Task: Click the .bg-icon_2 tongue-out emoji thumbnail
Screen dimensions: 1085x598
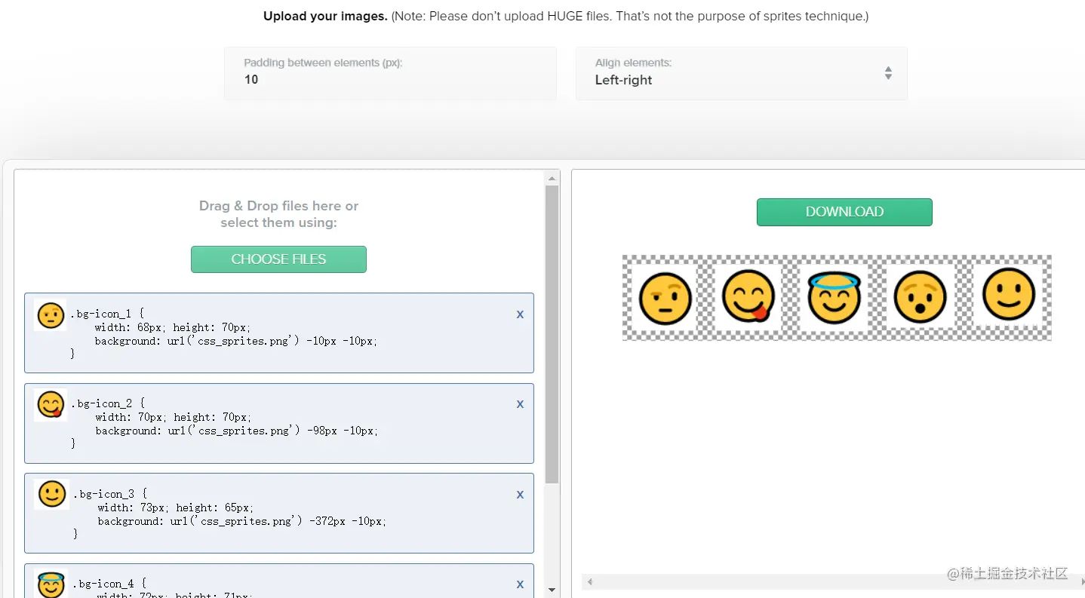Action: tap(51, 405)
